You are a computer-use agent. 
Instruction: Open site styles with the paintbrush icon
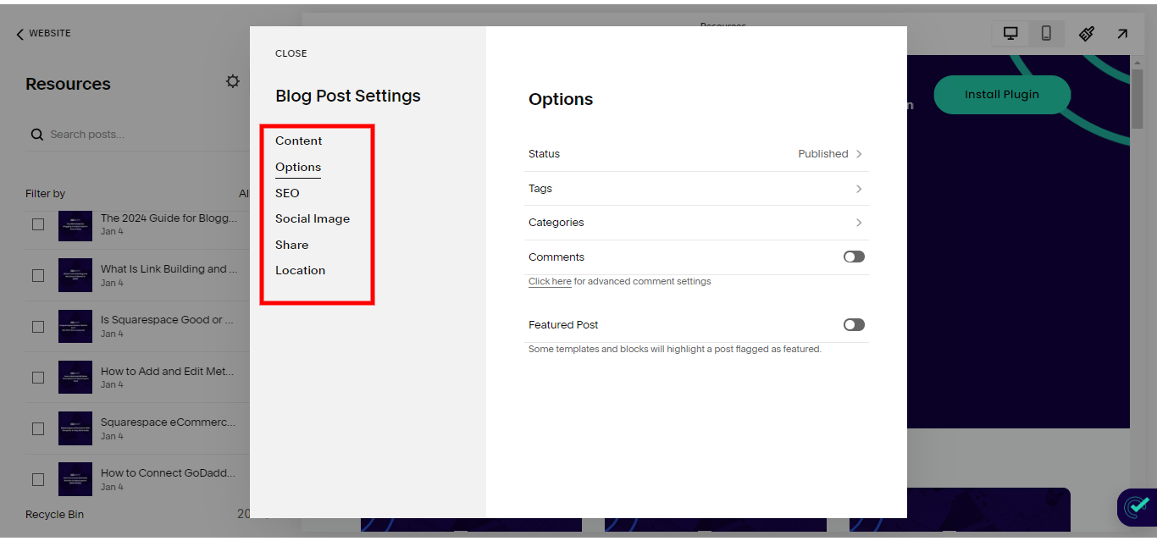coord(1087,33)
